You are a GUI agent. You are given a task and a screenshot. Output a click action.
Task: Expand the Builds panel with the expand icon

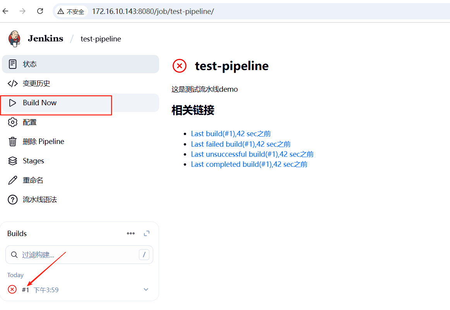point(147,233)
